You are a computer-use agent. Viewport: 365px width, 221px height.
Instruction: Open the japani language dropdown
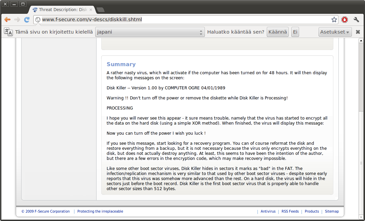coord(150,32)
